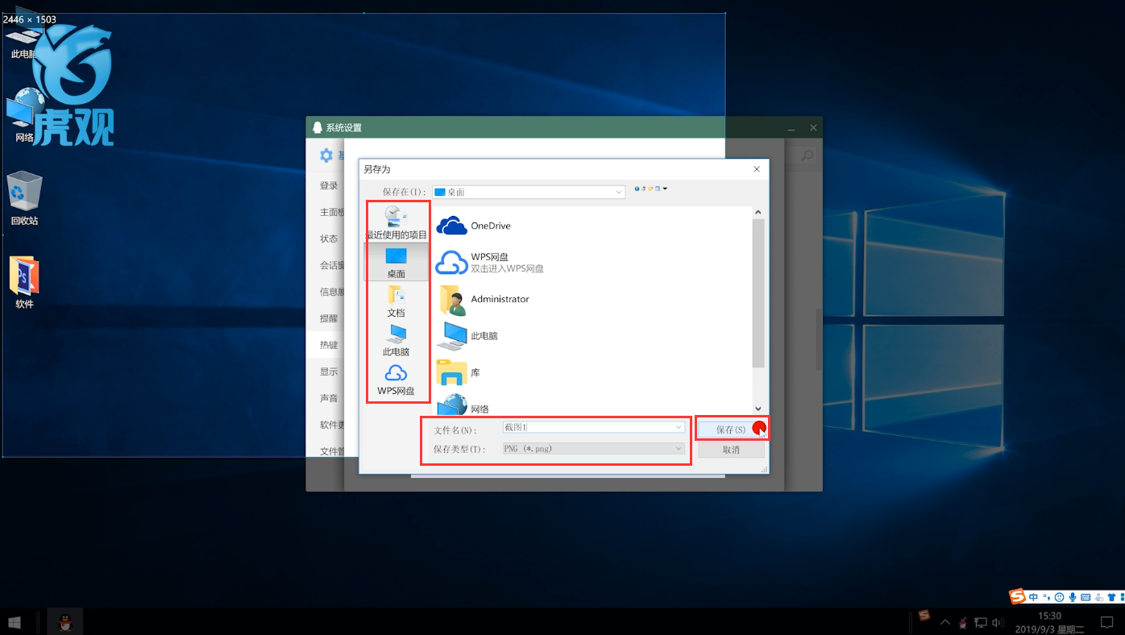Open the volume speaker tray icon
Viewport: 1125px width, 635px height.
[x=997, y=623]
